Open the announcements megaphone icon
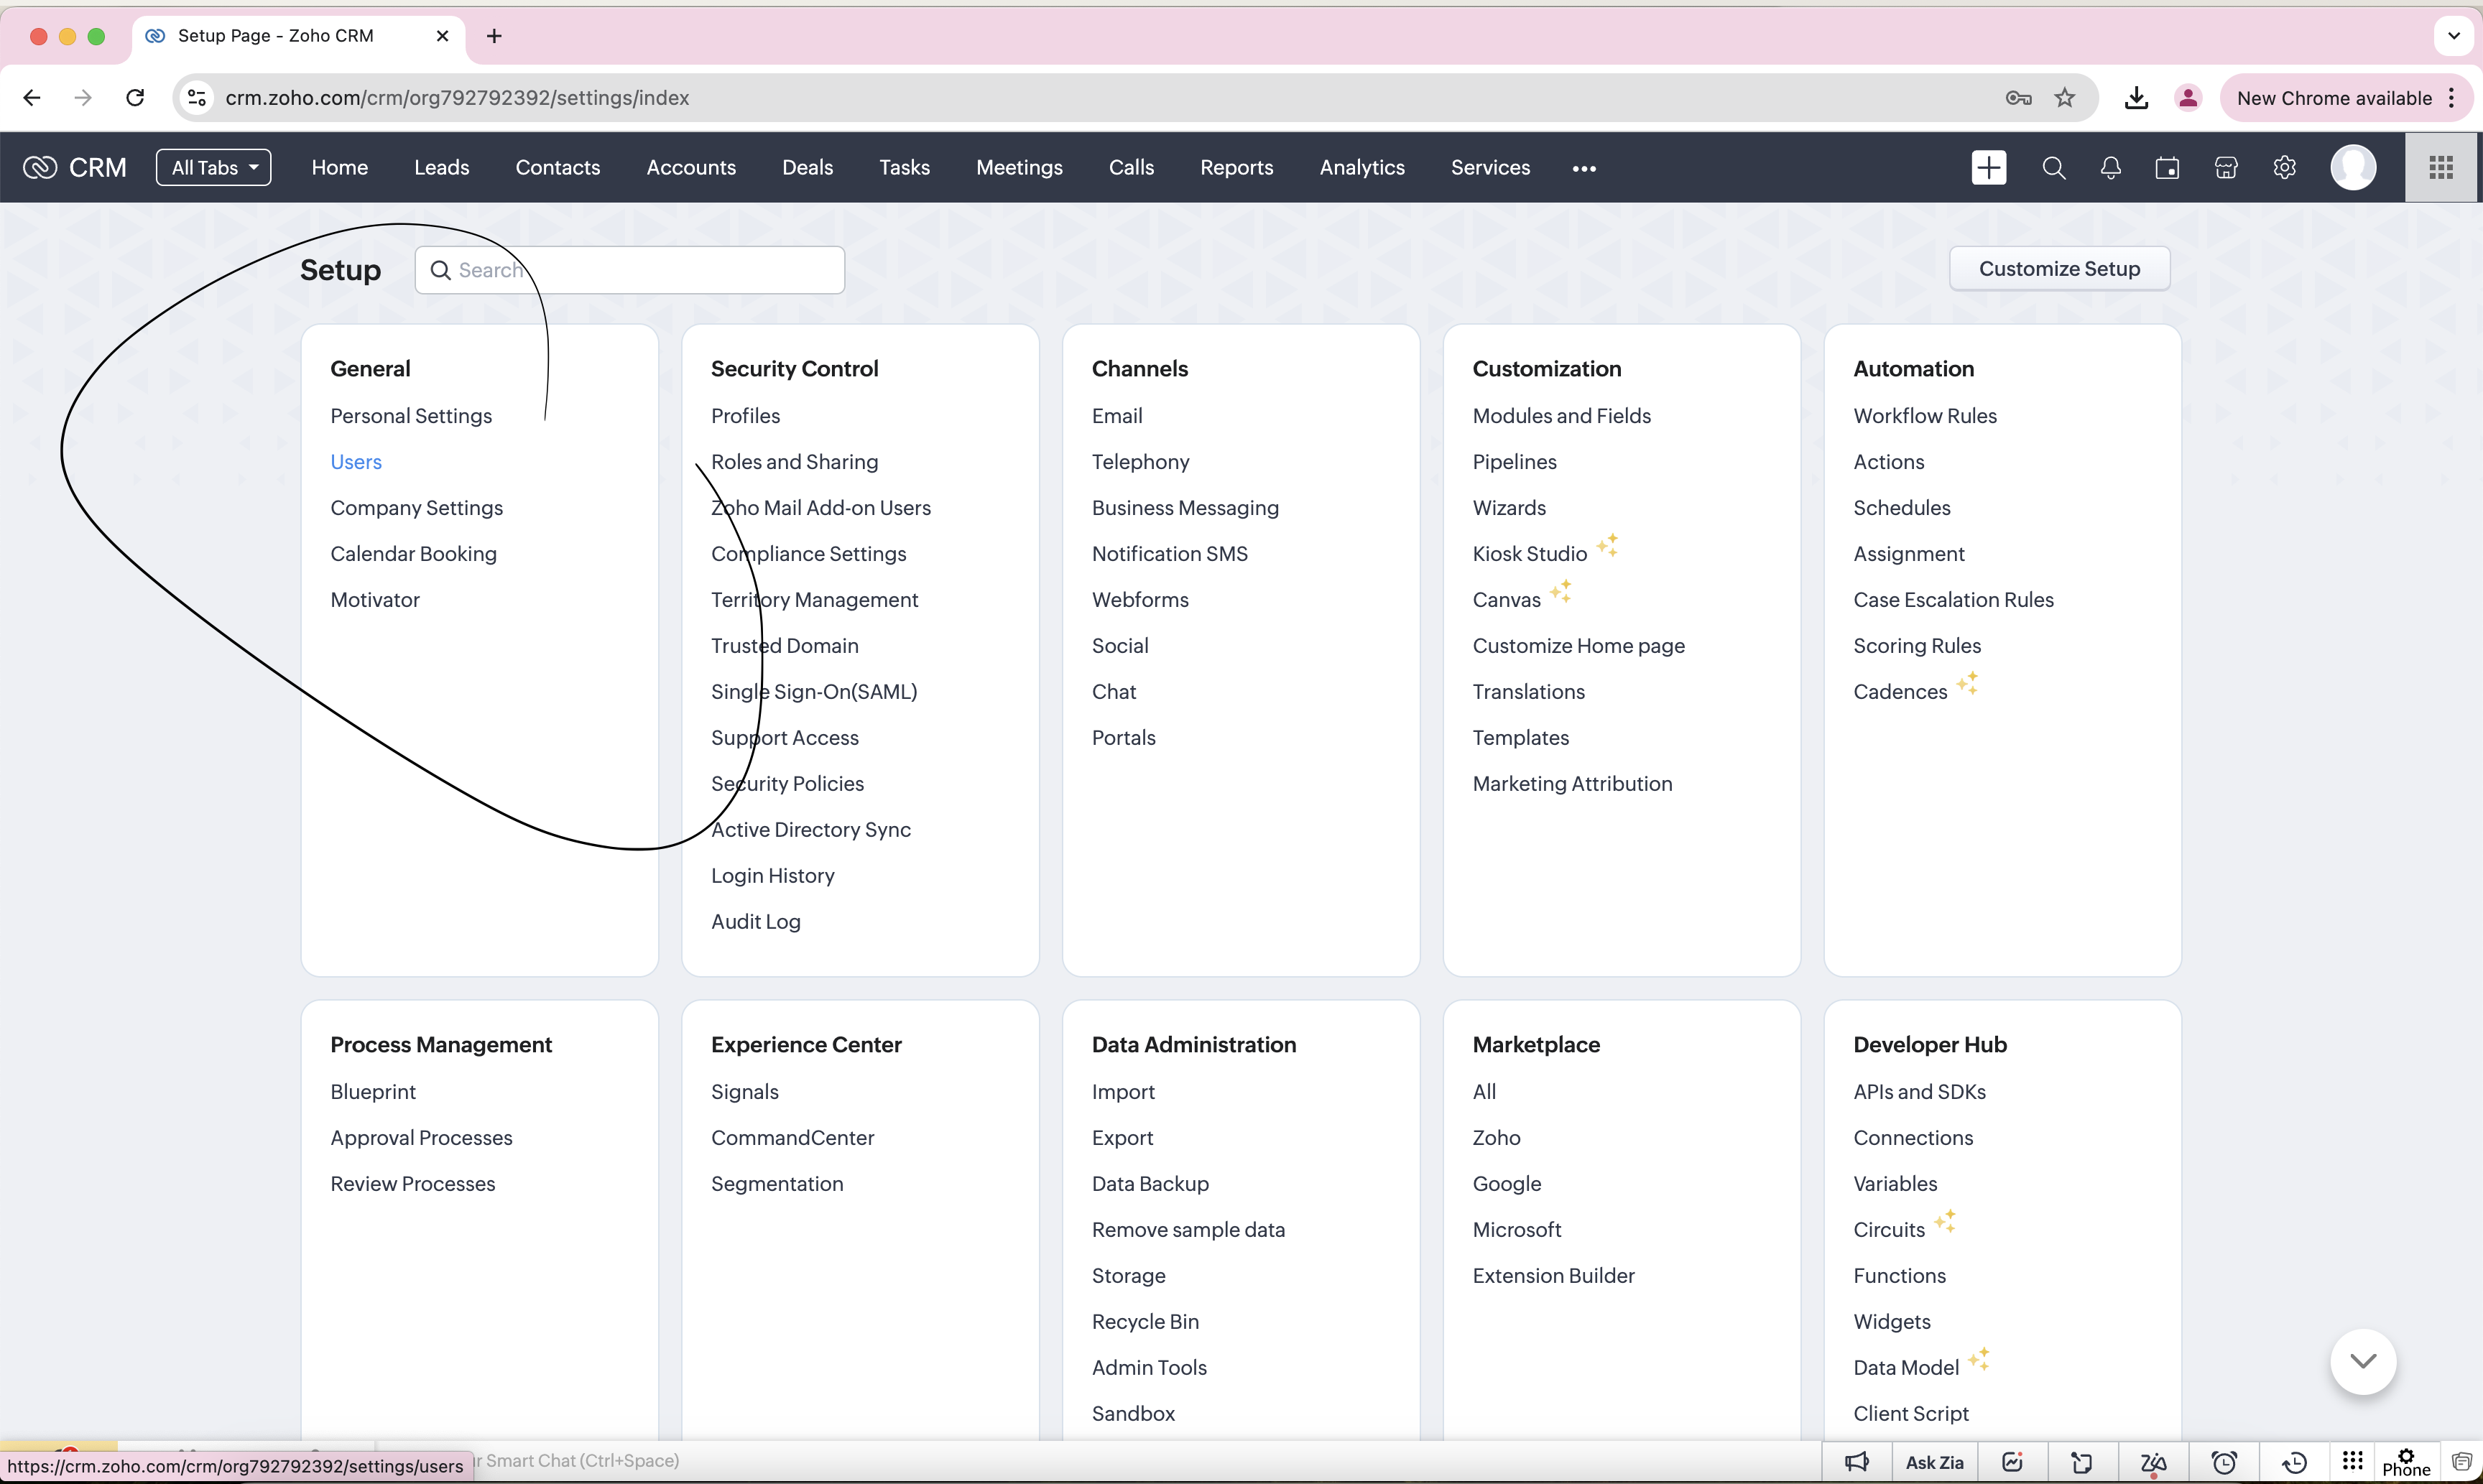Viewport: 2483px width, 1484px height. 1856,1462
